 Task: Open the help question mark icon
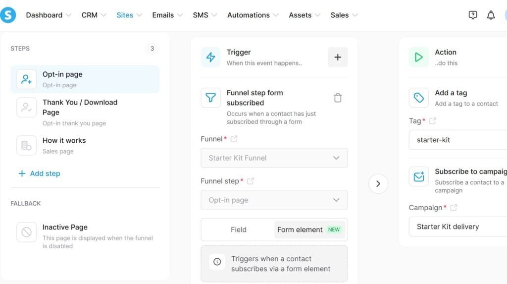(473, 15)
